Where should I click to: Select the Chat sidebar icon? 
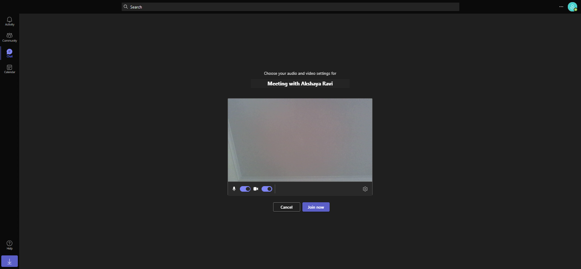pyautogui.click(x=9, y=51)
